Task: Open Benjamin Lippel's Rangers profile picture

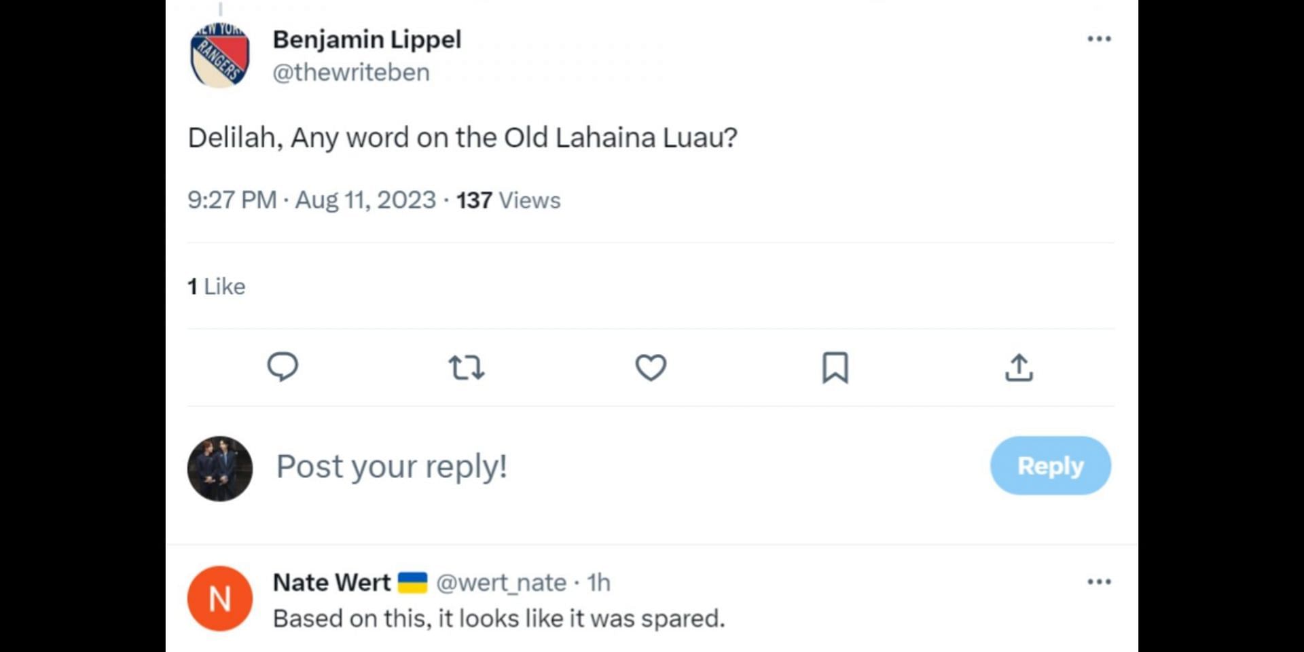Action: coord(220,56)
